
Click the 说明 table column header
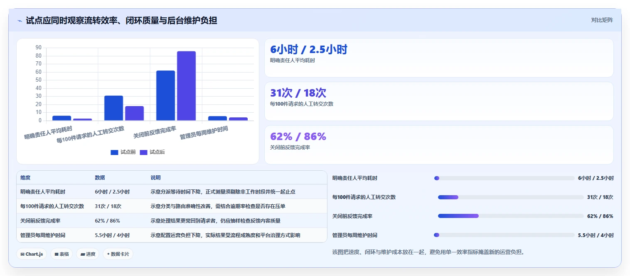pyautogui.click(x=155, y=178)
